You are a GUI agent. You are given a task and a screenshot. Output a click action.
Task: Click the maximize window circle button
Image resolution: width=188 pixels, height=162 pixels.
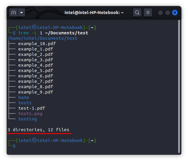pos(168,13)
